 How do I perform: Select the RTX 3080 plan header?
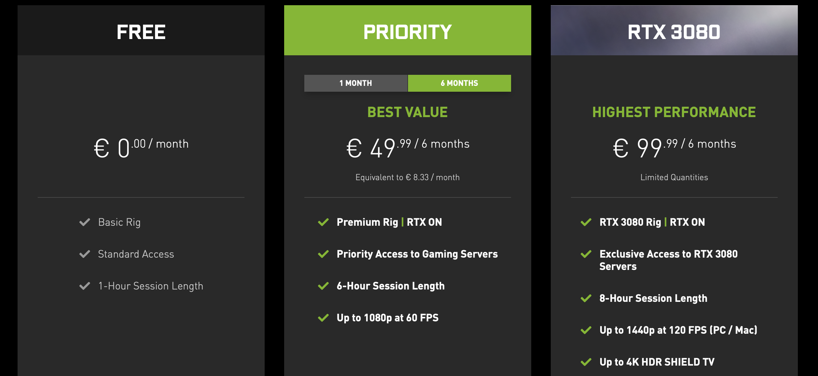[674, 30]
